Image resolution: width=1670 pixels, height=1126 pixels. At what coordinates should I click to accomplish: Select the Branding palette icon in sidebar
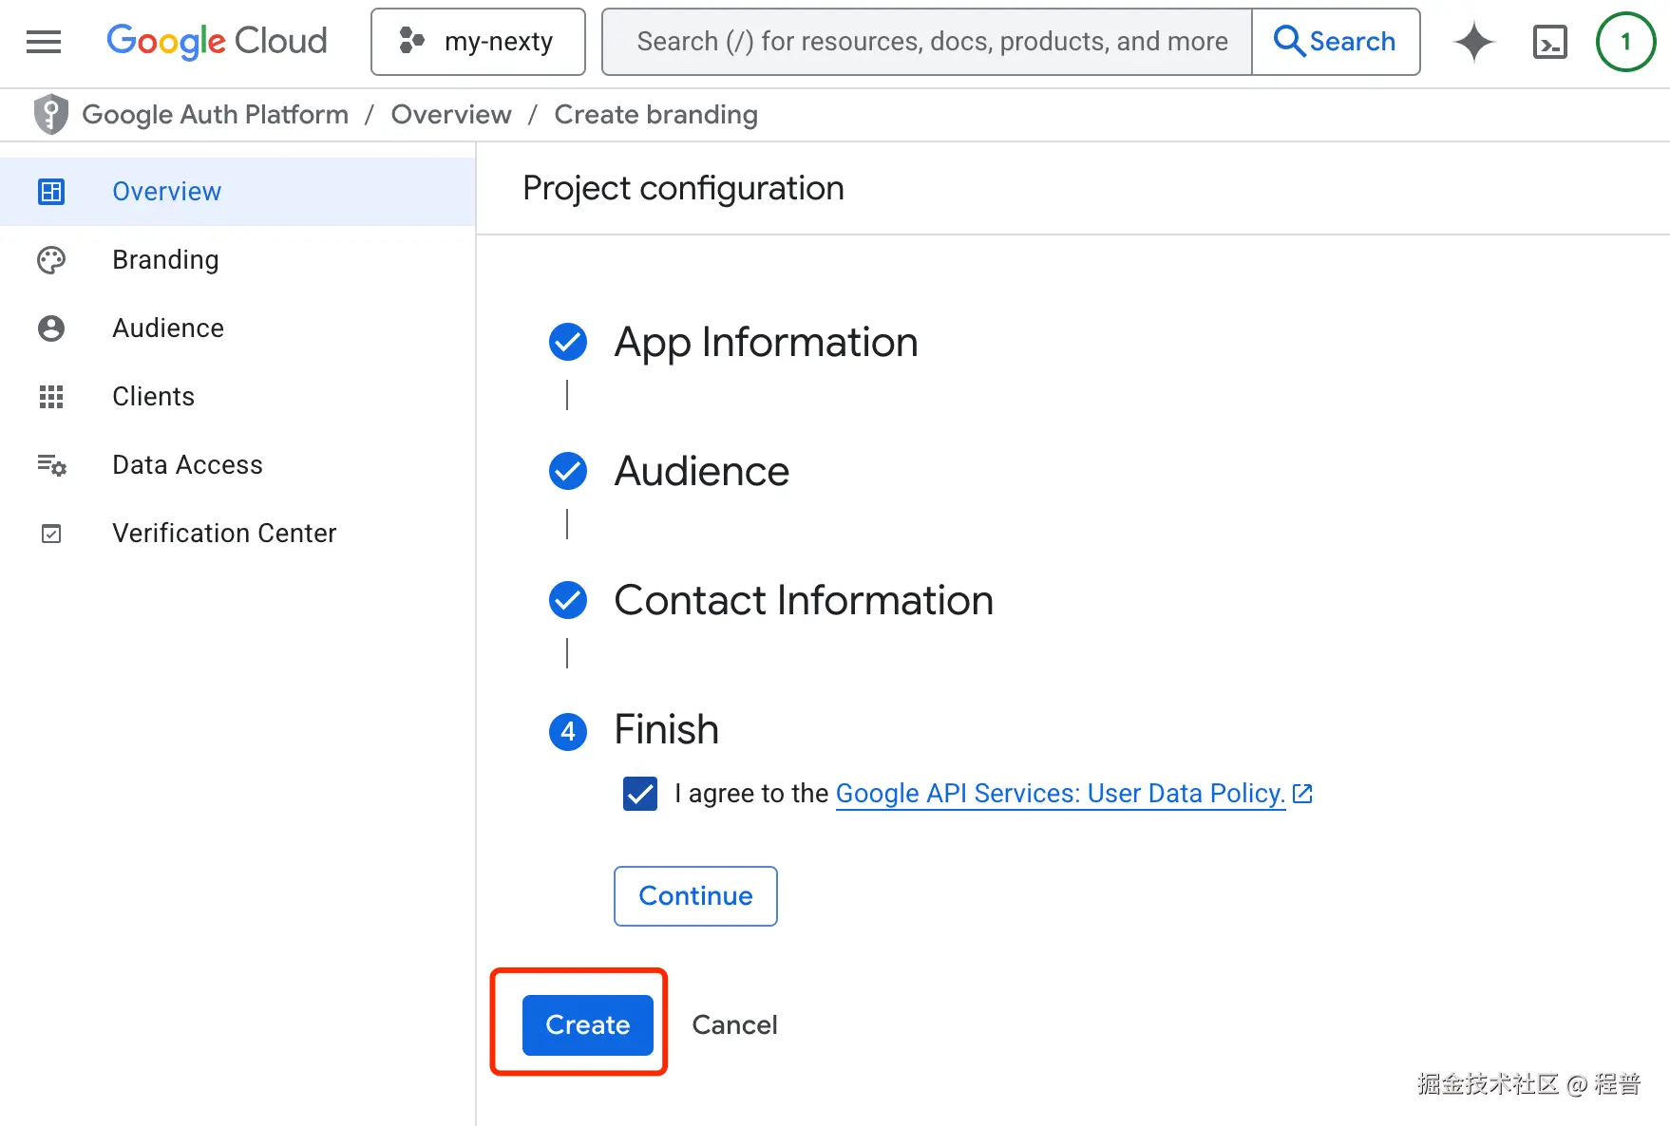coord(50,259)
